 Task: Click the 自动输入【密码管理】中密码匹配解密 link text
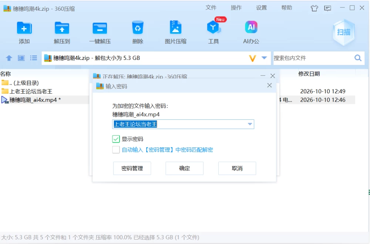[x=167, y=150]
